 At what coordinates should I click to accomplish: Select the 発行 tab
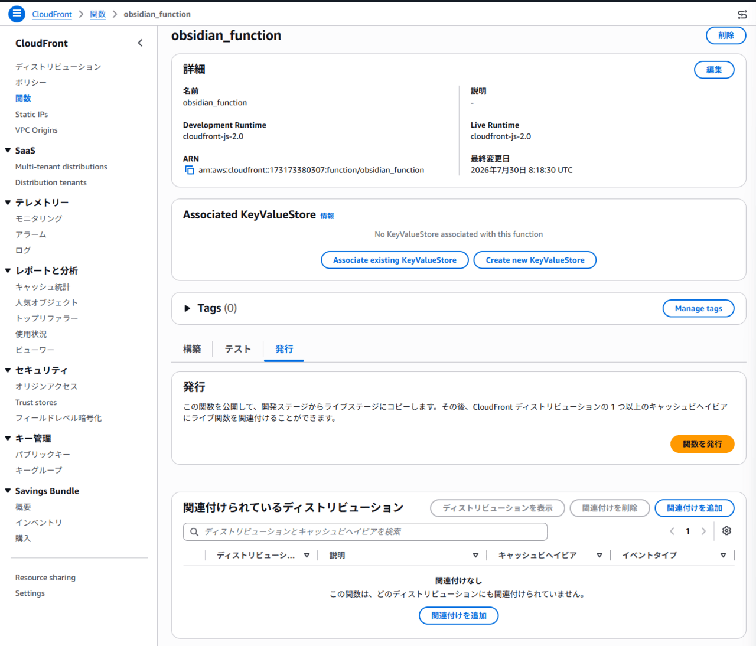284,349
